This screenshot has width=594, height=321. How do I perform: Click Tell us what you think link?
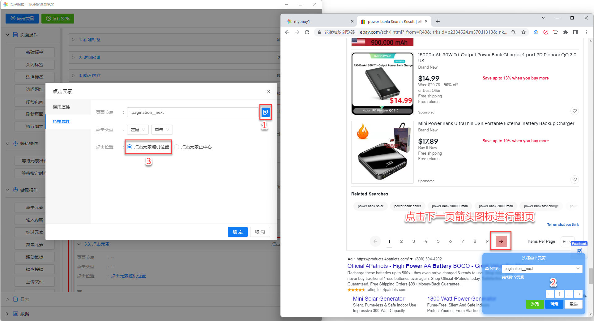pyautogui.click(x=563, y=225)
